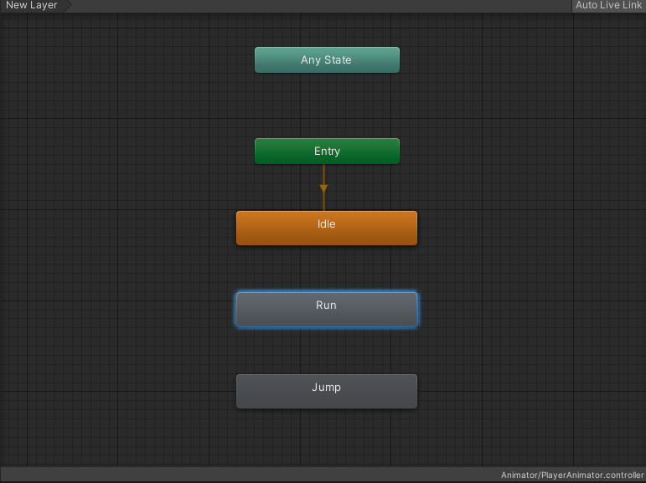
Task: Select the Entry to Idle transition arrow
Action: (x=323, y=188)
